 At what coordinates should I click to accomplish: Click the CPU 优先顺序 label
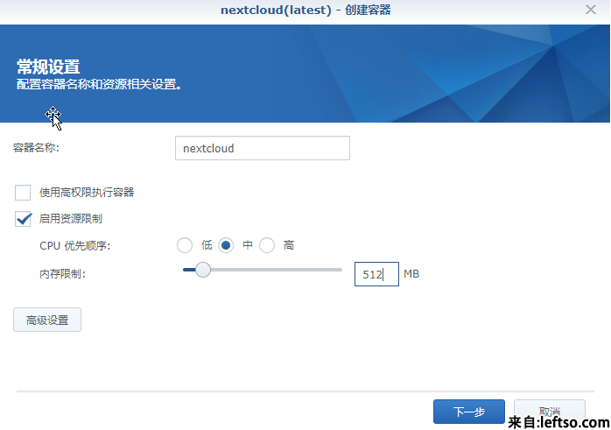[x=74, y=246]
